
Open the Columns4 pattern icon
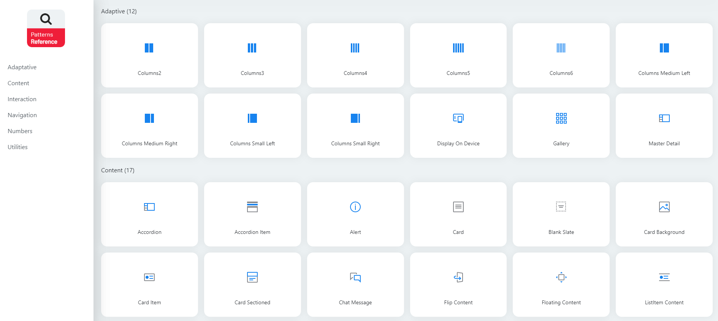(x=355, y=48)
